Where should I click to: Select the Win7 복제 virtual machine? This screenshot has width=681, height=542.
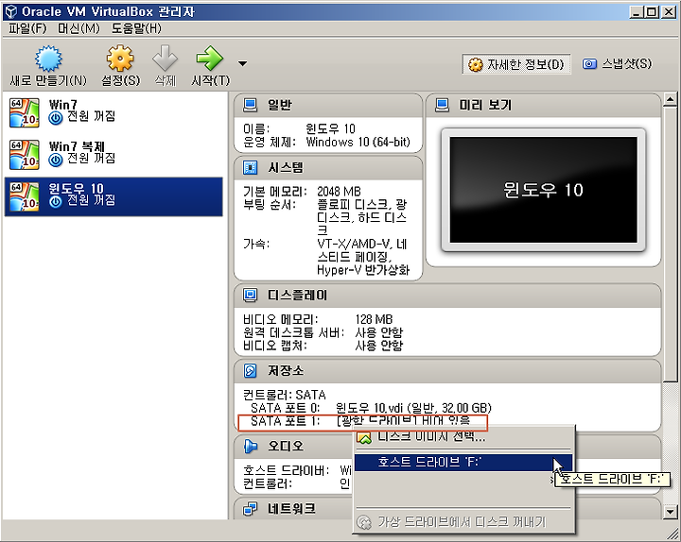pos(113,154)
